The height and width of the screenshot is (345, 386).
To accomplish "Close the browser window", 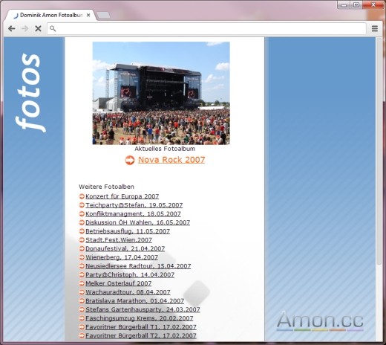I will click(x=373, y=4).
